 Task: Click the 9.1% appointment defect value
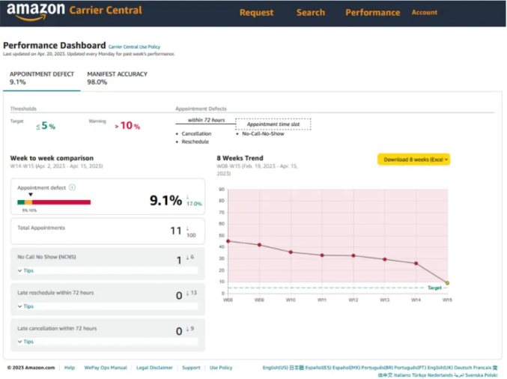[x=166, y=201]
